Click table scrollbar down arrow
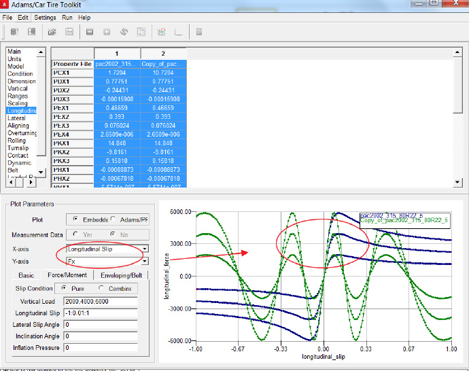469x371 pixels. click(457, 182)
